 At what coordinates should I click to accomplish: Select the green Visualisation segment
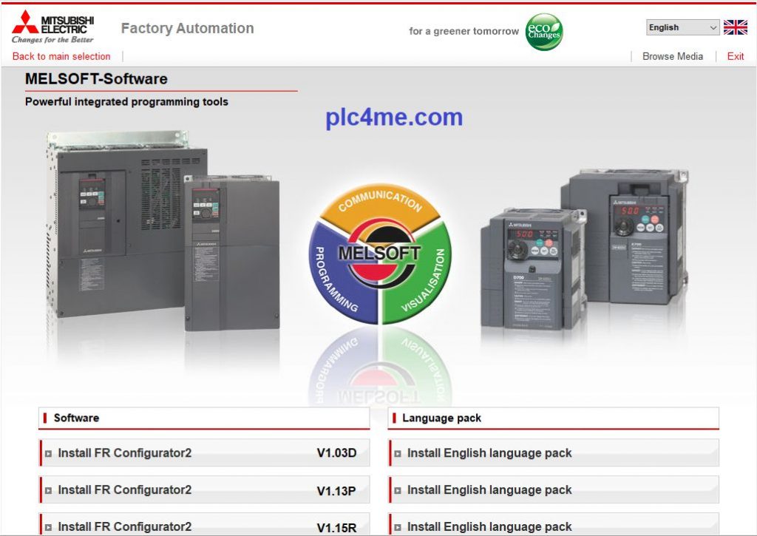pos(423,277)
